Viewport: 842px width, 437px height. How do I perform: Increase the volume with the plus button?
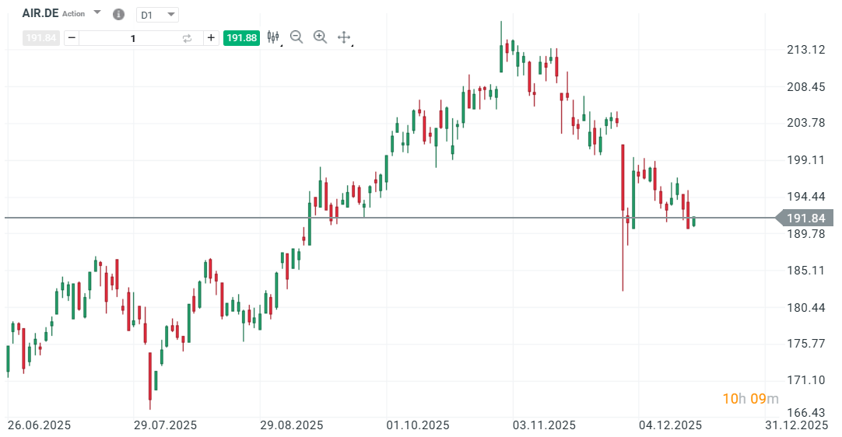(211, 38)
